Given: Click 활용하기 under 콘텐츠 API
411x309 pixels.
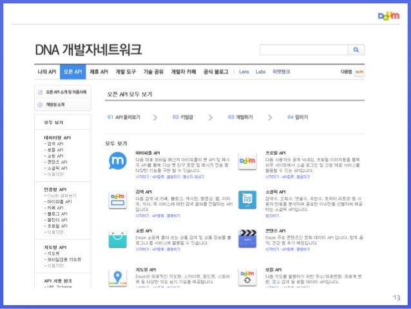Looking at the screenshot, I should 303,249.
